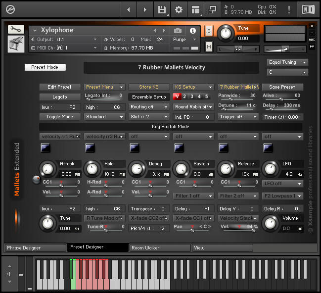Screen dimensions: 321x293
Task: Click the NI logo icon
Action: tap(308, 9)
